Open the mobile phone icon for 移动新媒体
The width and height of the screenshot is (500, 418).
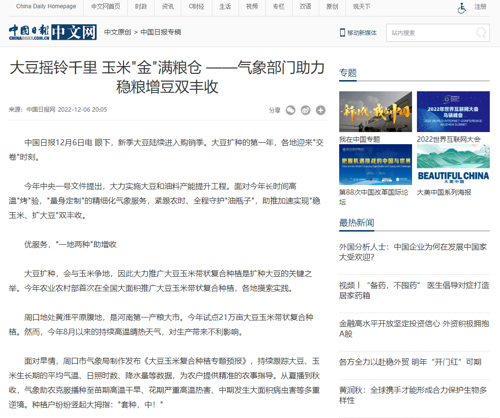tap(342, 33)
